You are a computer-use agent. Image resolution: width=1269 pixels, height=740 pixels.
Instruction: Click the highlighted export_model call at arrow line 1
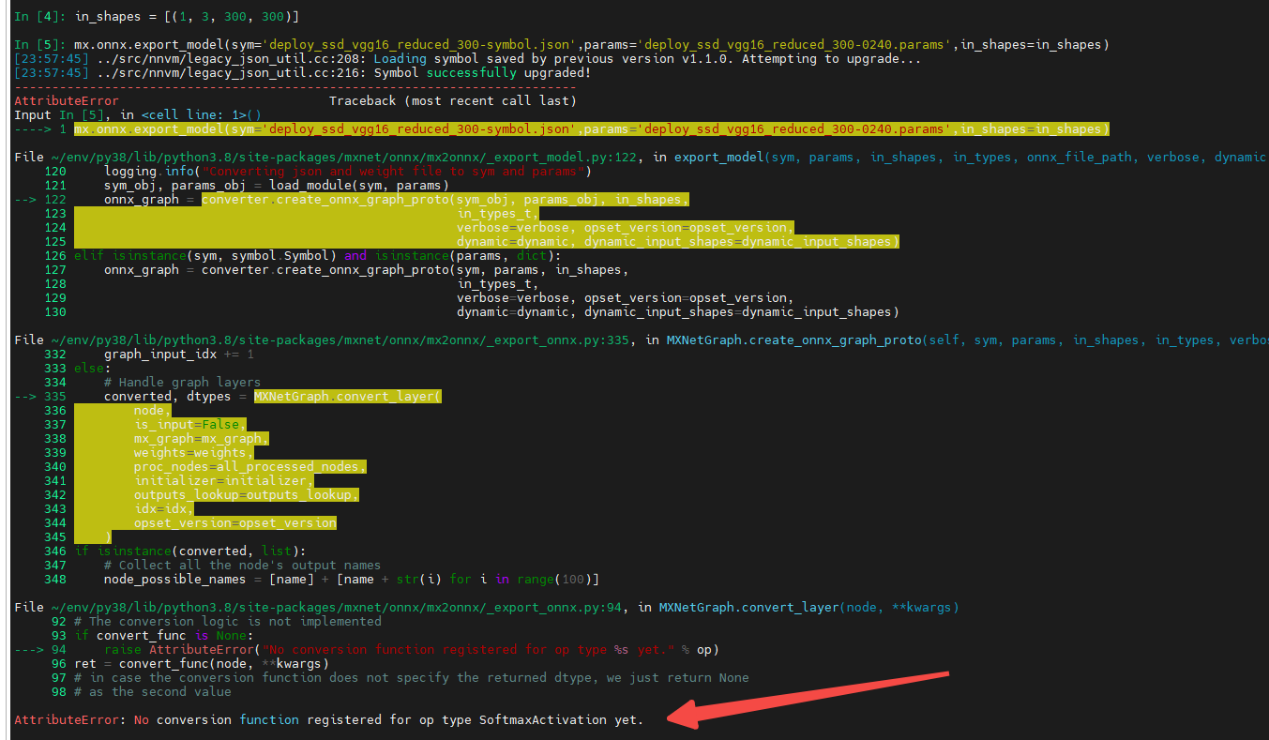(x=592, y=129)
